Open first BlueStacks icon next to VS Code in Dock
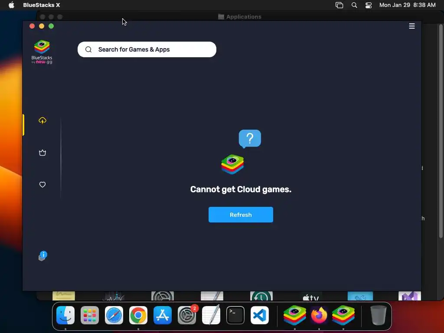 295,315
